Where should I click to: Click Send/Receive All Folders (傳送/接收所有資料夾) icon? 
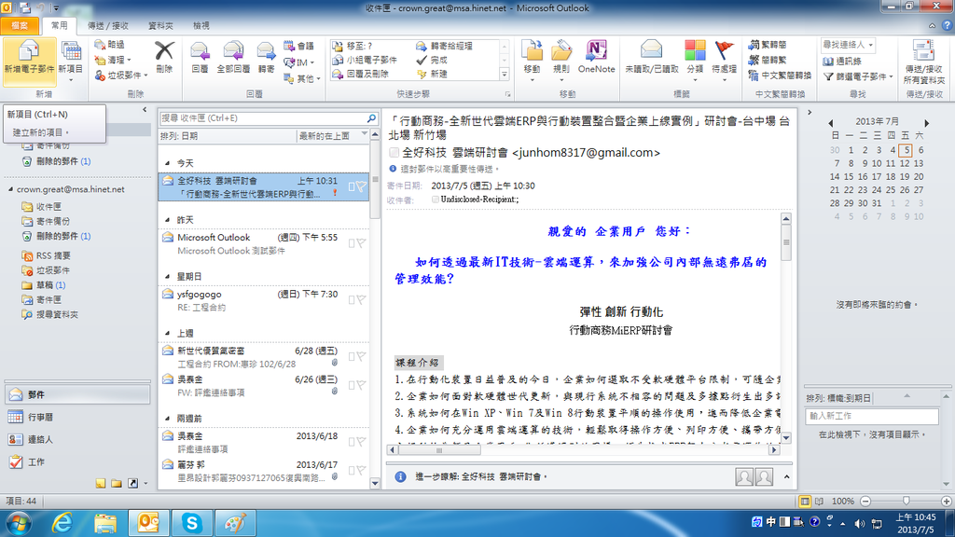(923, 51)
